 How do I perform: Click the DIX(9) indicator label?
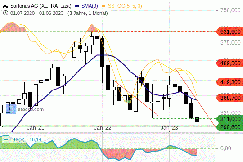18,139
